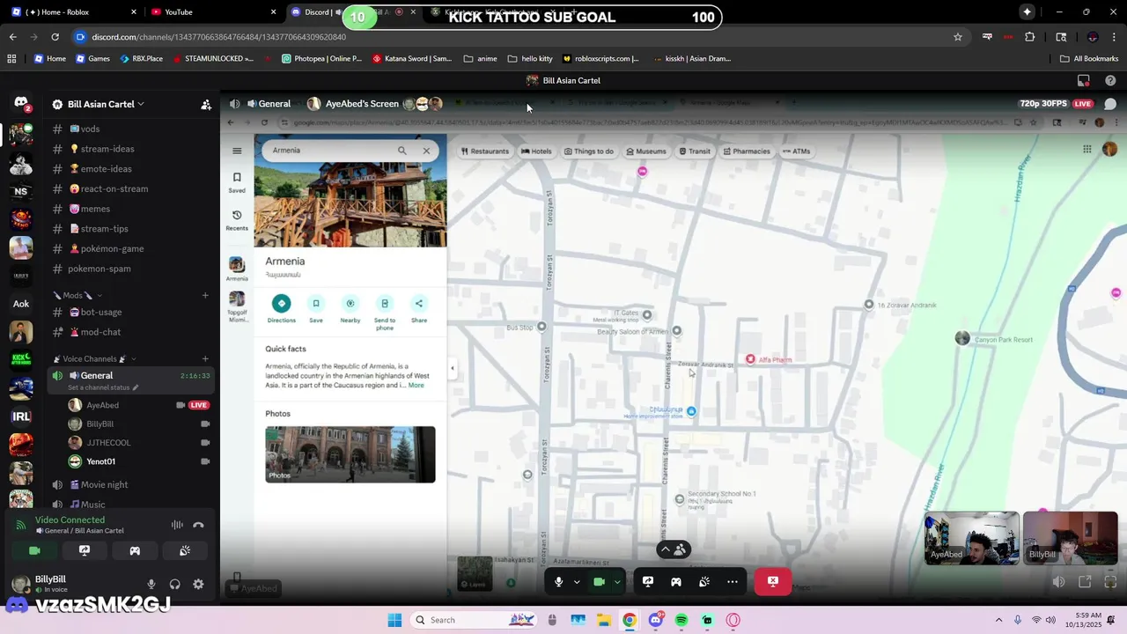Start an activity from call control bar
Viewport: 1127px width, 634px height.
(676, 581)
